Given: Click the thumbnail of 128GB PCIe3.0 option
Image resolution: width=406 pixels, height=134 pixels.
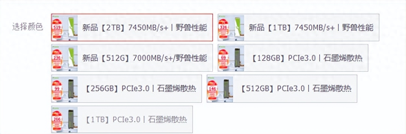Looking at the screenshot, I should coord(231,58).
